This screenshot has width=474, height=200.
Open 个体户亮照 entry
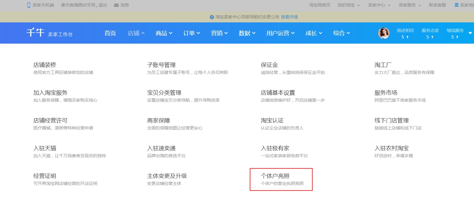[x=275, y=176]
